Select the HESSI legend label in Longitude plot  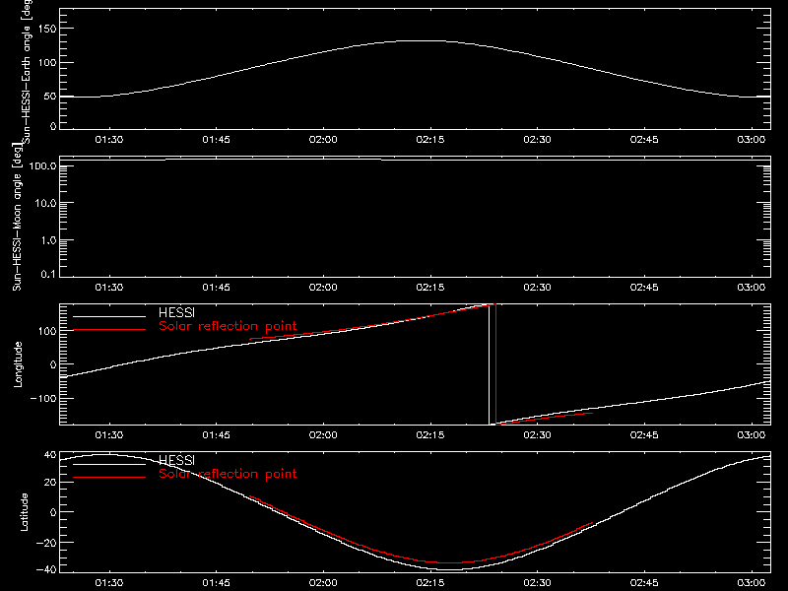[x=176, y=312]
